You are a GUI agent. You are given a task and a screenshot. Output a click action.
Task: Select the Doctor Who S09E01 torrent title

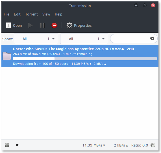pos(73,49)
